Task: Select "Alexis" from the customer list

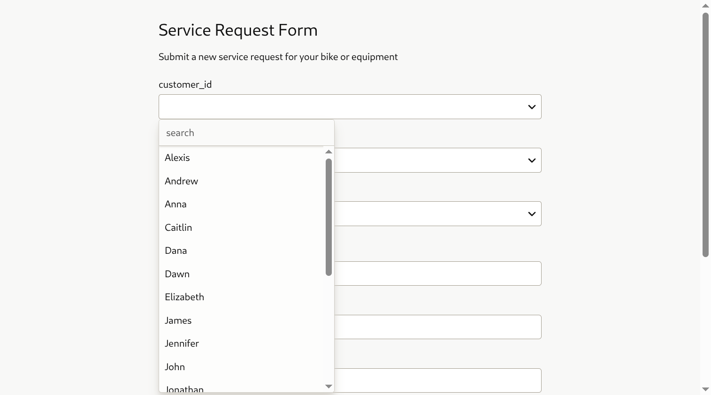Action: 177,158
